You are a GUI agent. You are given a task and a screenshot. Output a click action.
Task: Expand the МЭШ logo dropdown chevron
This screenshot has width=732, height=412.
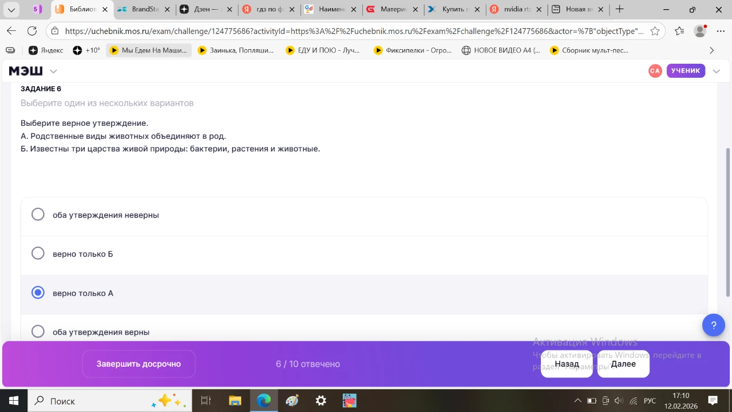tap(53, 71)
